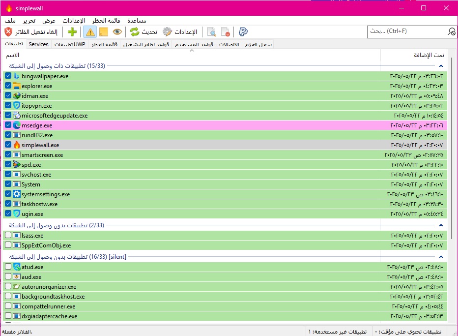Open the عرض menu

pos(49,21)
